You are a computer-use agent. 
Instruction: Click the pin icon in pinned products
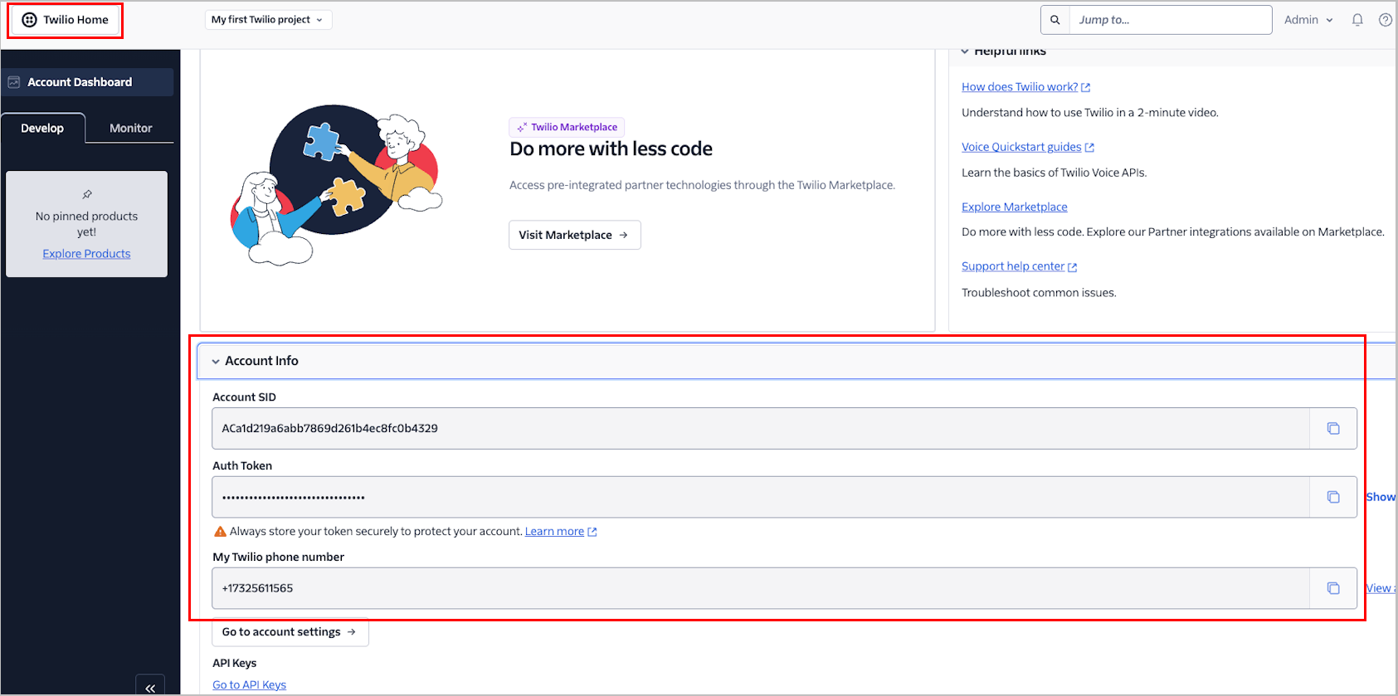(x=87, y=194)
